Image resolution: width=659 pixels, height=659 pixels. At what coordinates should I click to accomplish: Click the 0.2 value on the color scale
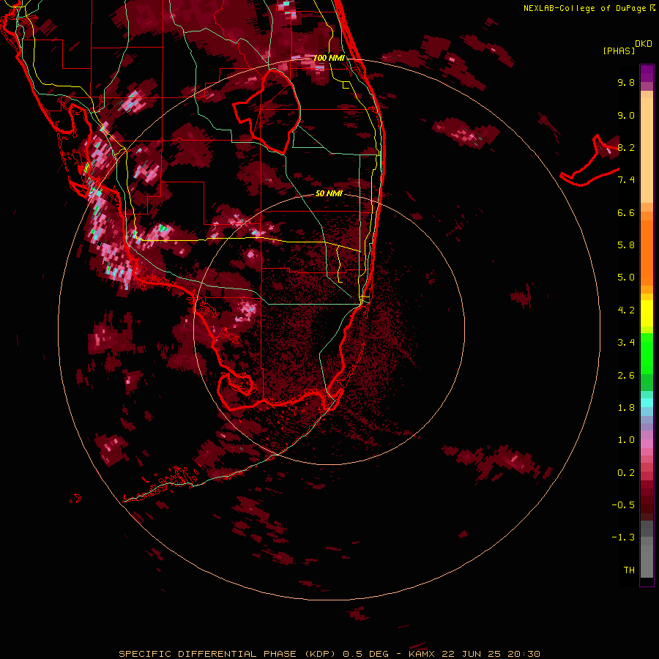tap(626, 473)
